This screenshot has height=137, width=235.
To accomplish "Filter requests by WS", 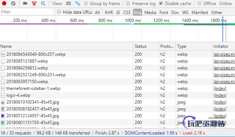I will (x=185, y=13).
